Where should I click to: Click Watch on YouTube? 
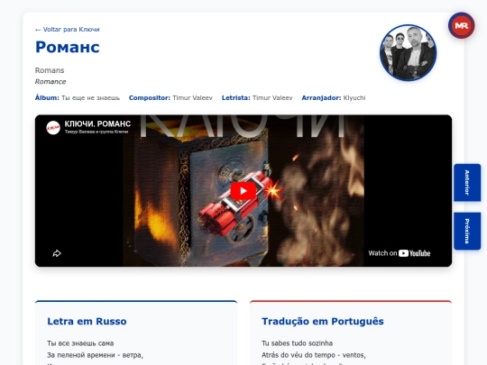(x=400, y=253)
